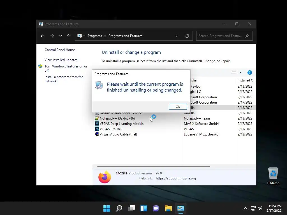287x215 pixels.
Task: Go forward with the right arrow button
Action: coord(52,36)
